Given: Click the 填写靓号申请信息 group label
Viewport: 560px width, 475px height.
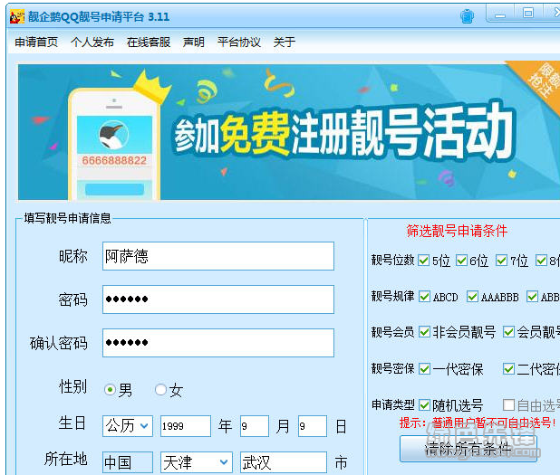Looking at the screenshot, I should tap(67, 218).
